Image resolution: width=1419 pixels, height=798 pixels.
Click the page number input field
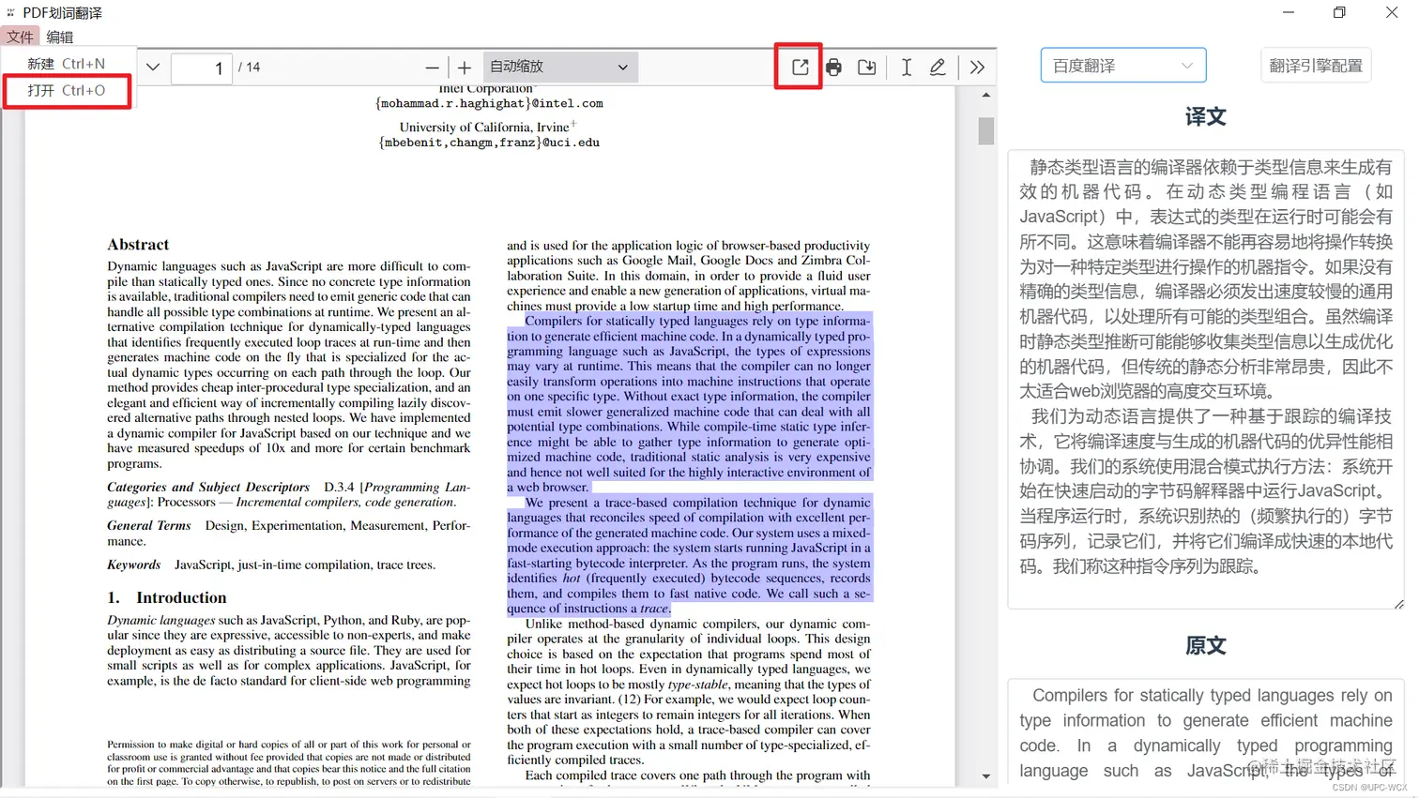point(201,68)
